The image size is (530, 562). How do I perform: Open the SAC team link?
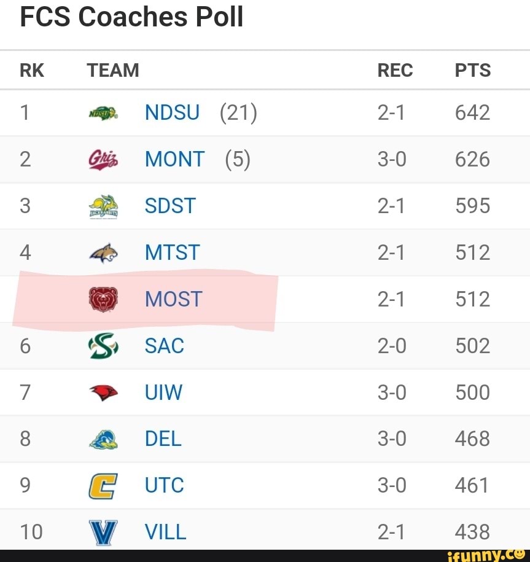164,346
